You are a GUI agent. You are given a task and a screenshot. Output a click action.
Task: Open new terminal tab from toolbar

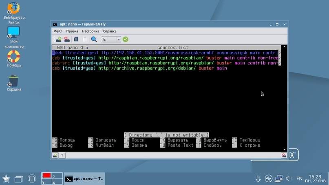pos(59,40)
